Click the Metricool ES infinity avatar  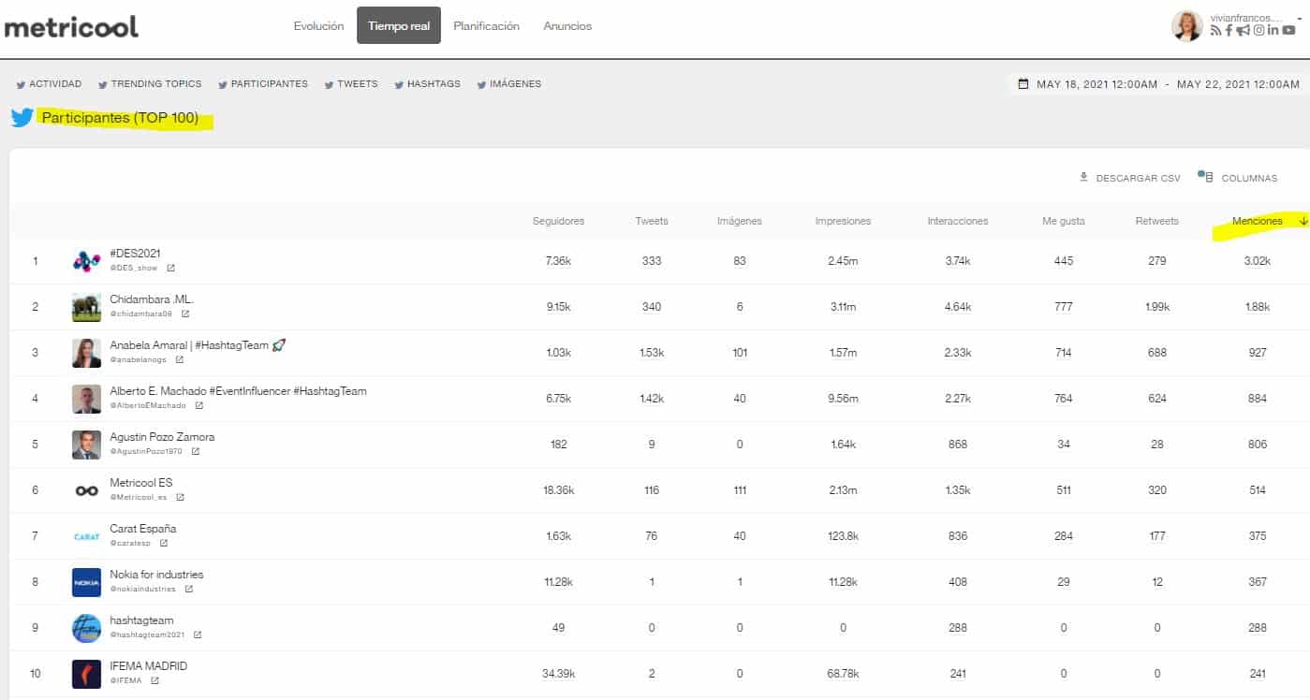tap(86, 490)
